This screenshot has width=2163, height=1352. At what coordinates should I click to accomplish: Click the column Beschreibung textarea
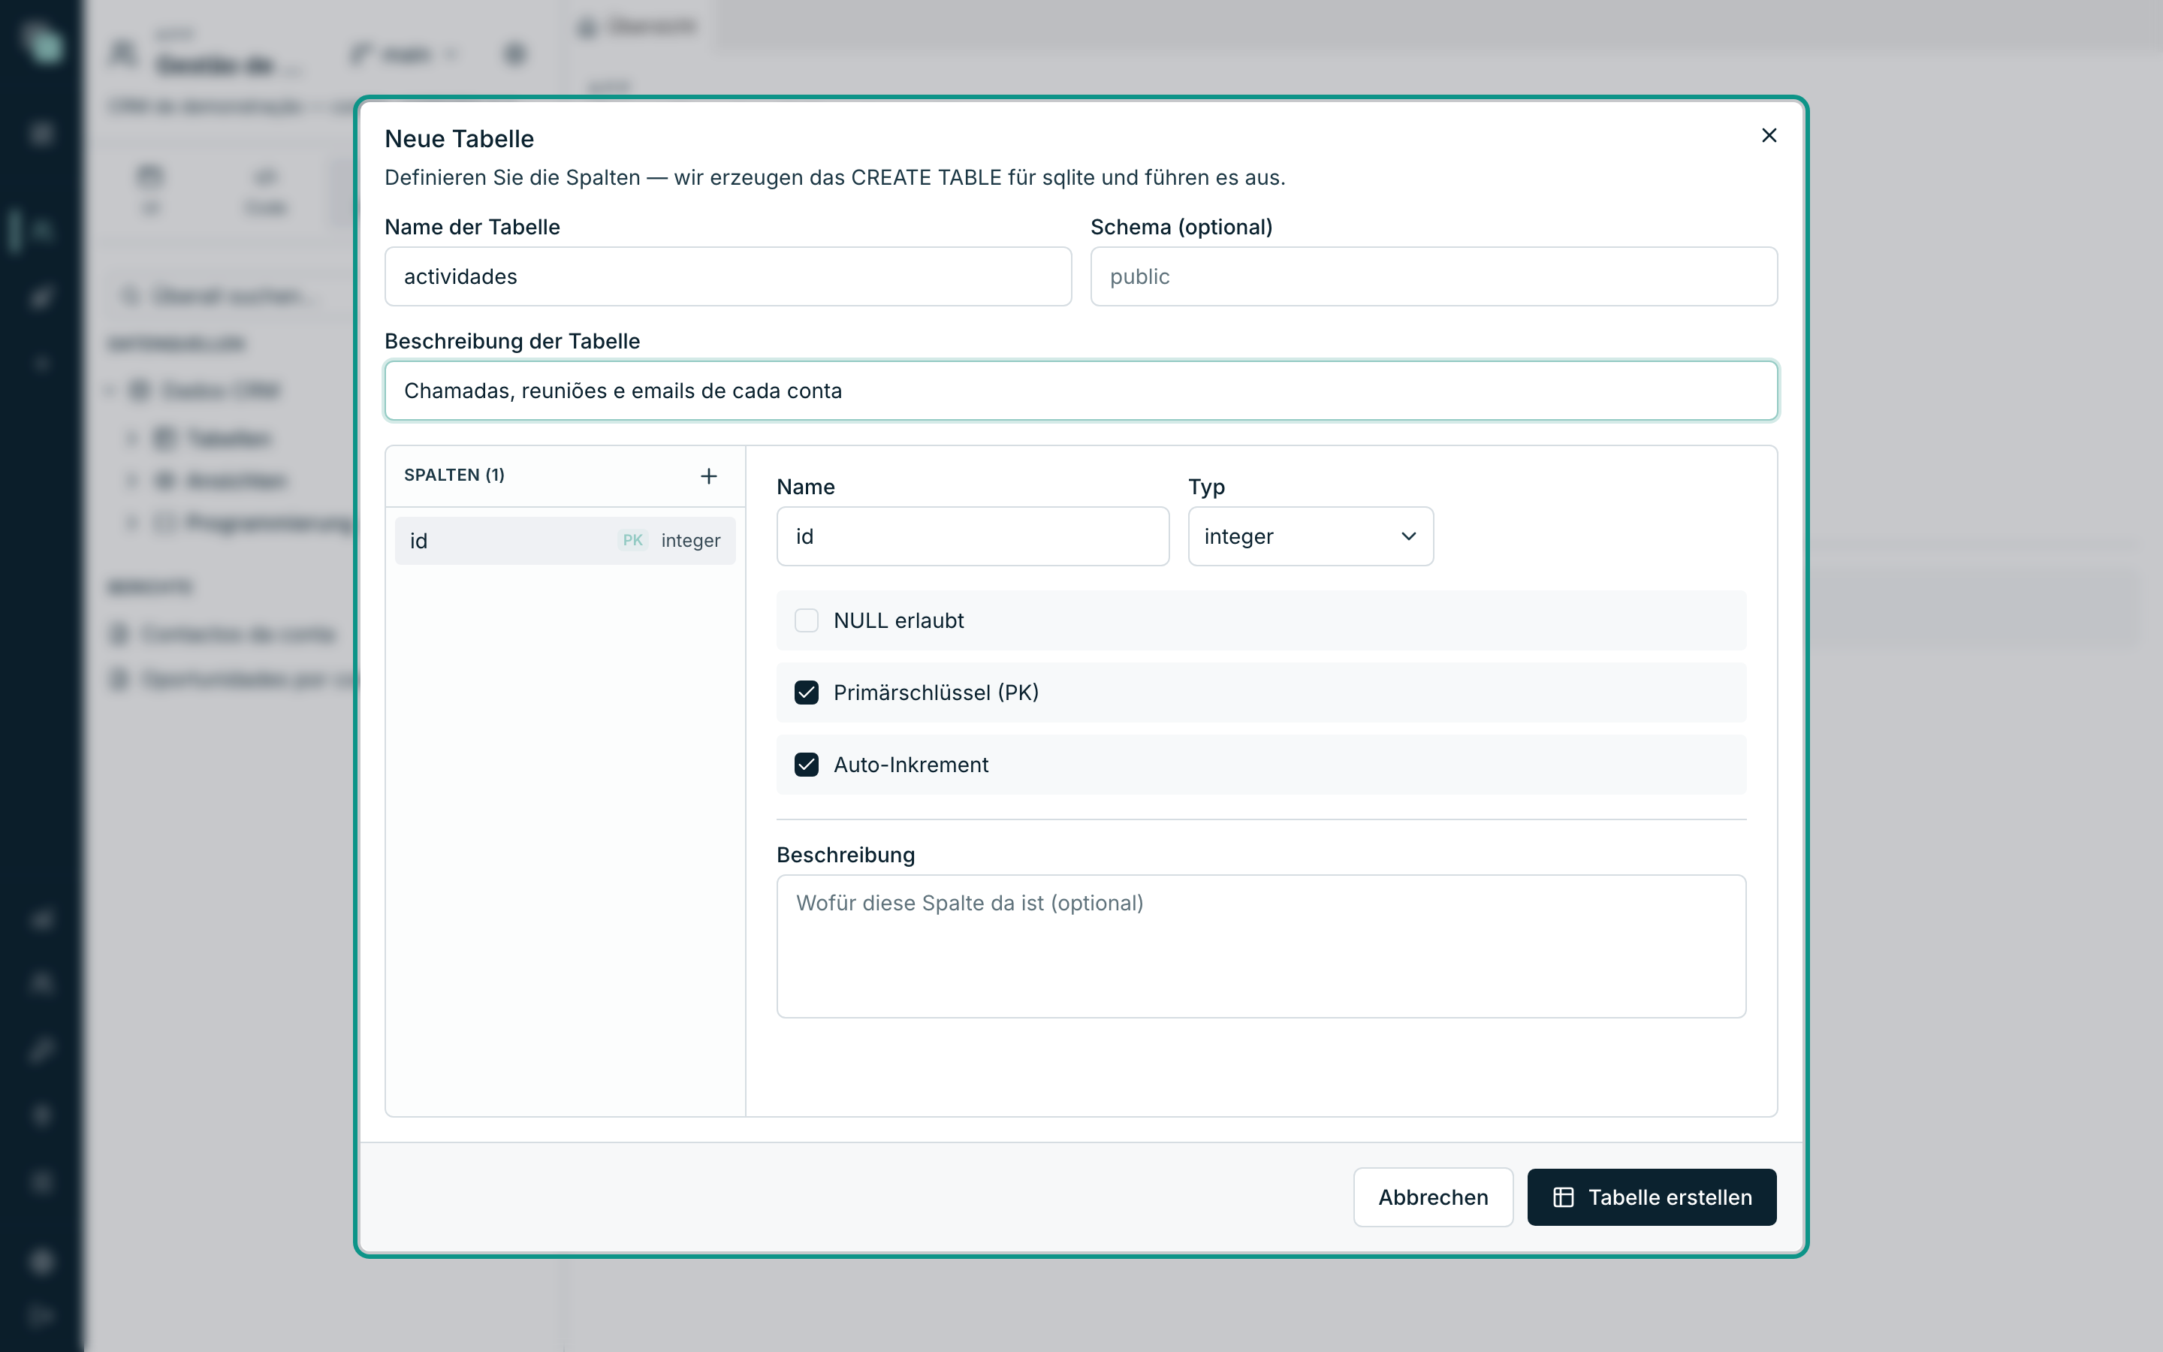[x=1261, y=946]
